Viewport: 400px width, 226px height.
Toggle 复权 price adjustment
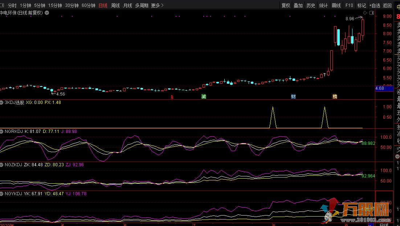[x=286, y=5]
